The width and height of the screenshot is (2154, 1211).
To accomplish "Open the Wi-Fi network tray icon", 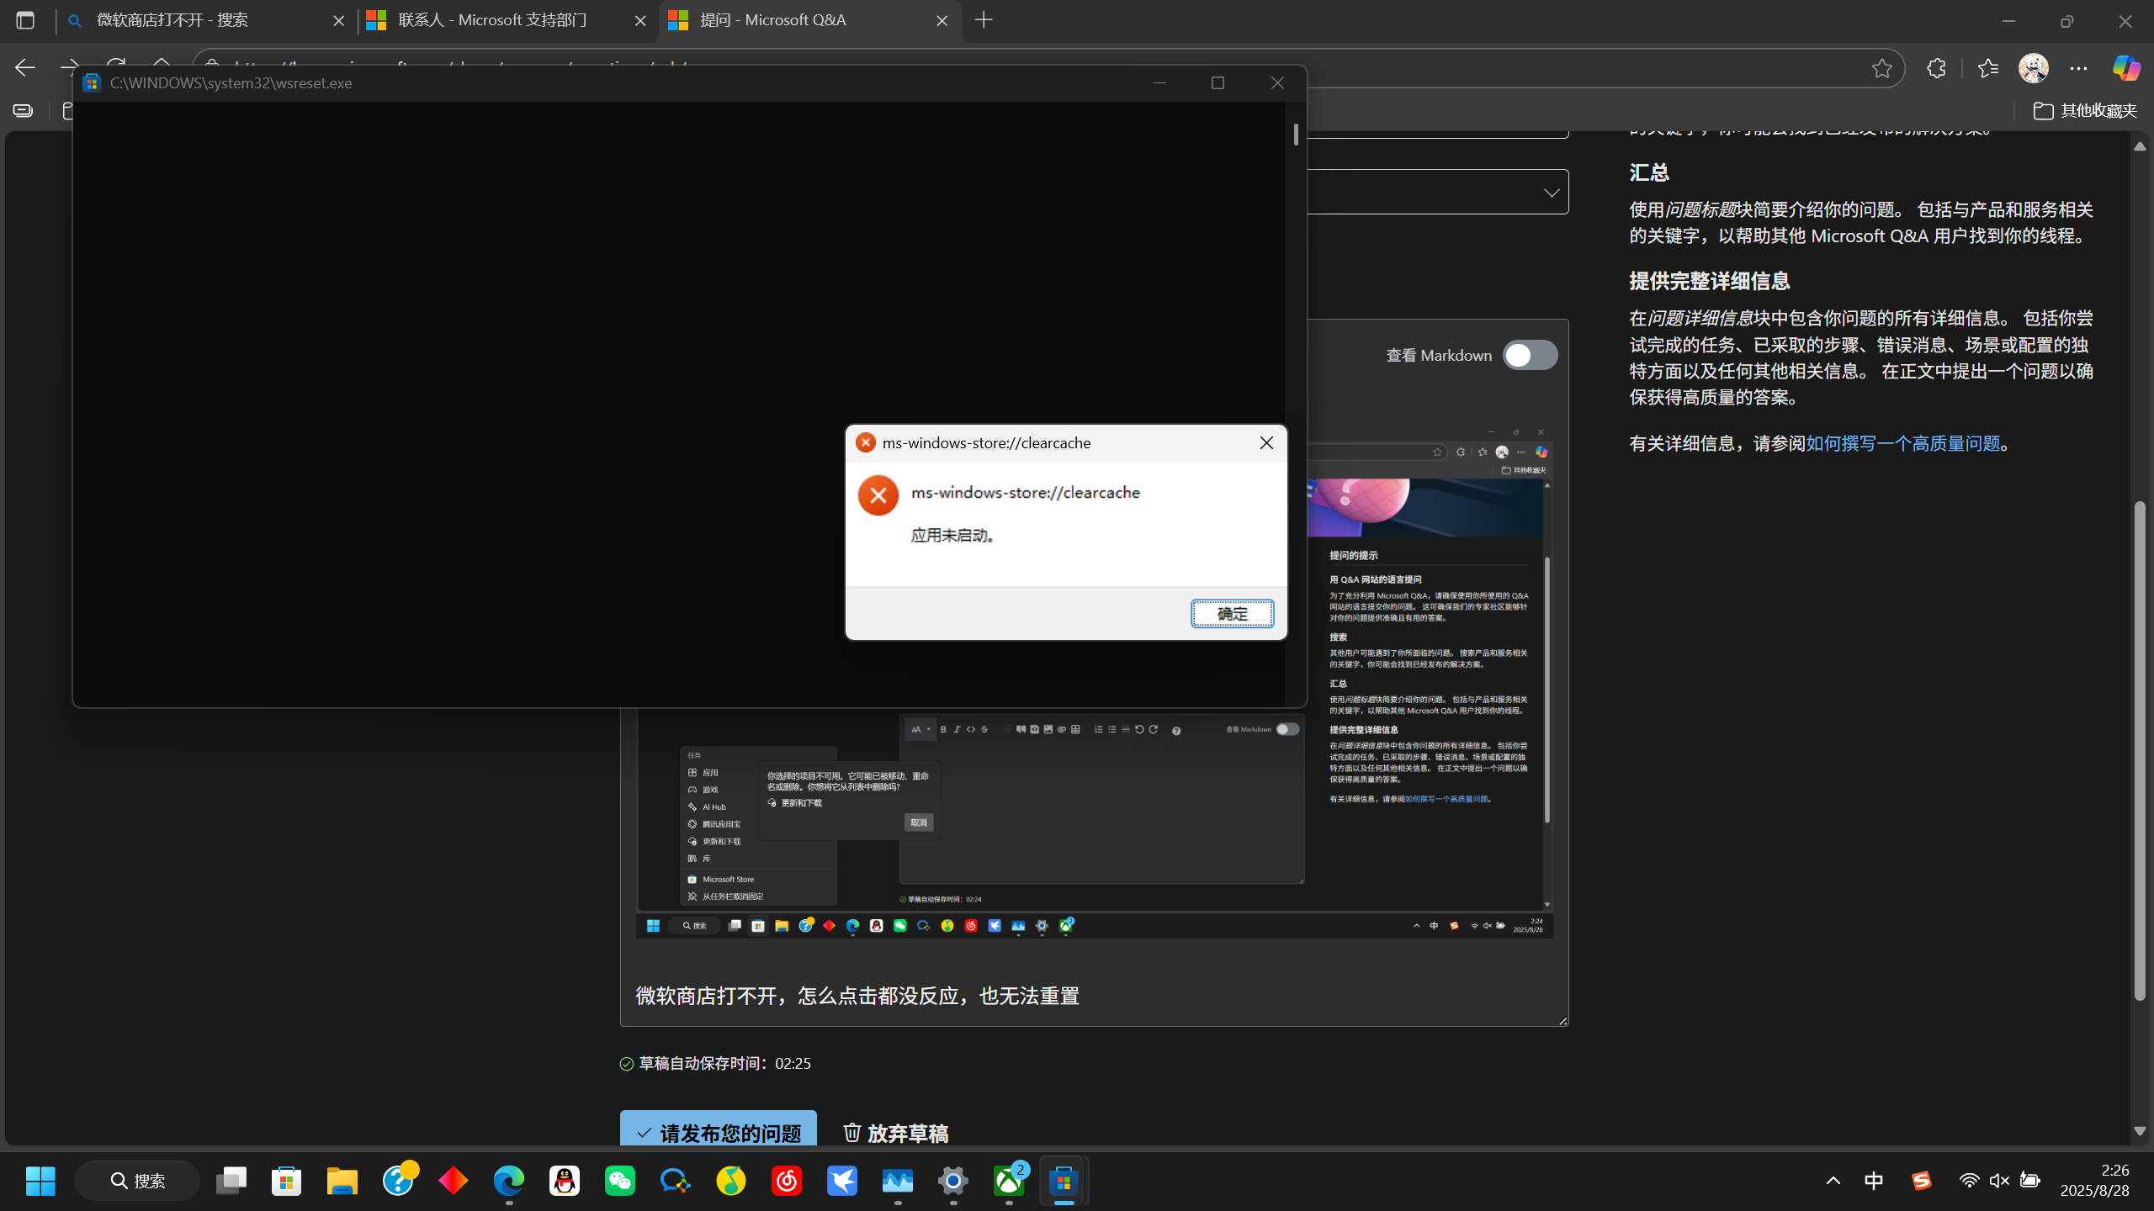I will click(x=1969, y=1181).
